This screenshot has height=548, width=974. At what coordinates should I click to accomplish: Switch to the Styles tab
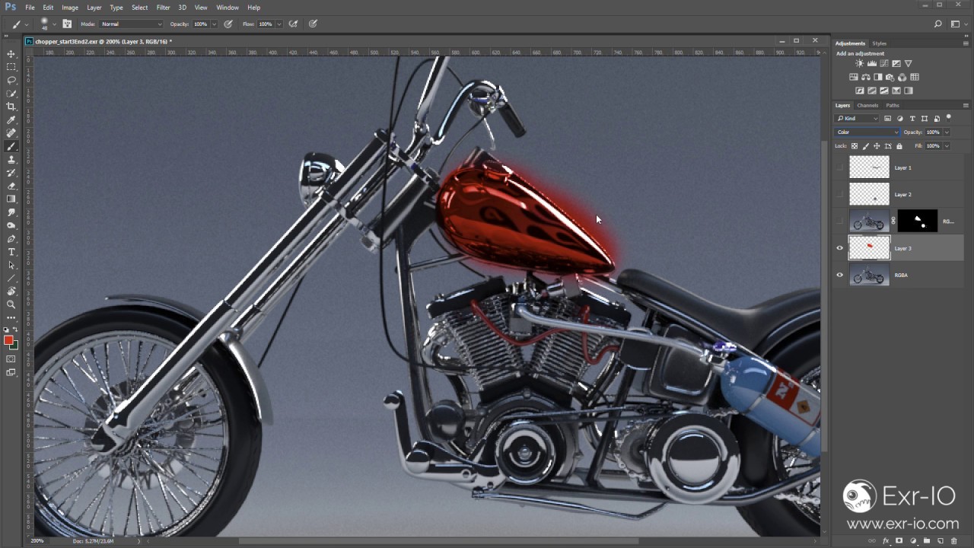point(879,43)
